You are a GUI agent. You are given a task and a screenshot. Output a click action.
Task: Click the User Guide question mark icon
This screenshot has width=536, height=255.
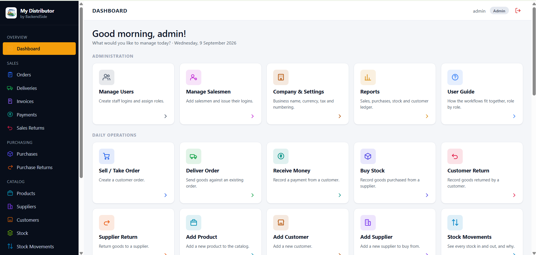(x=455, y=77)
